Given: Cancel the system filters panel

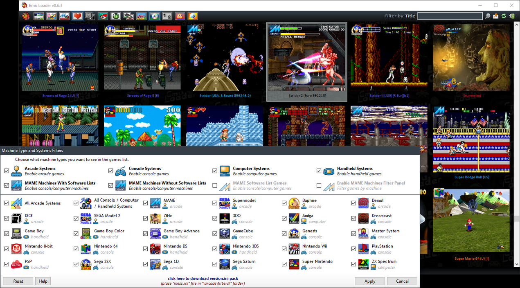Looking at the screenshot, I should (x=402, y=281).
